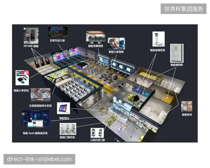Viewport: 210px width, 168px height.
Task: Click the 智能淋浴 label
Action: click(187, 114)
